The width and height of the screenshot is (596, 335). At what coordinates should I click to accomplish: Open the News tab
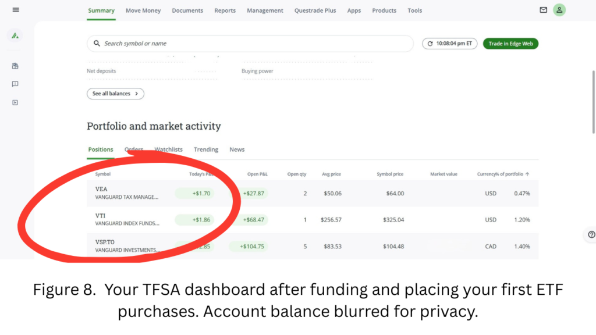pyautogui.click(x=236, y=149)
